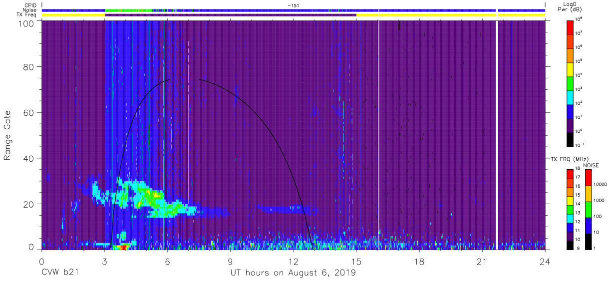Click the CVW b21 label
The width and height of the screenshot is (613, 283).
[x=61, y=273]
